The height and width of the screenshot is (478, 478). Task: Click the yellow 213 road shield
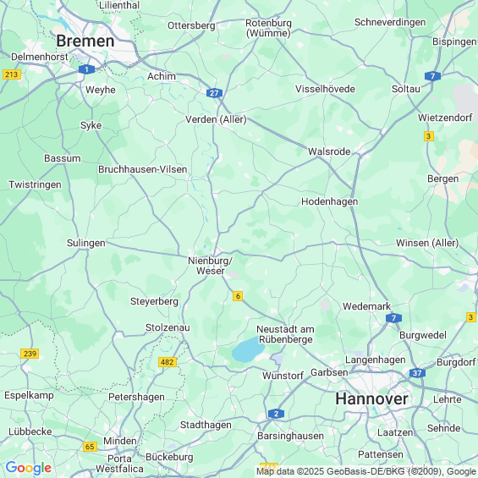click(x=12, y=74)
